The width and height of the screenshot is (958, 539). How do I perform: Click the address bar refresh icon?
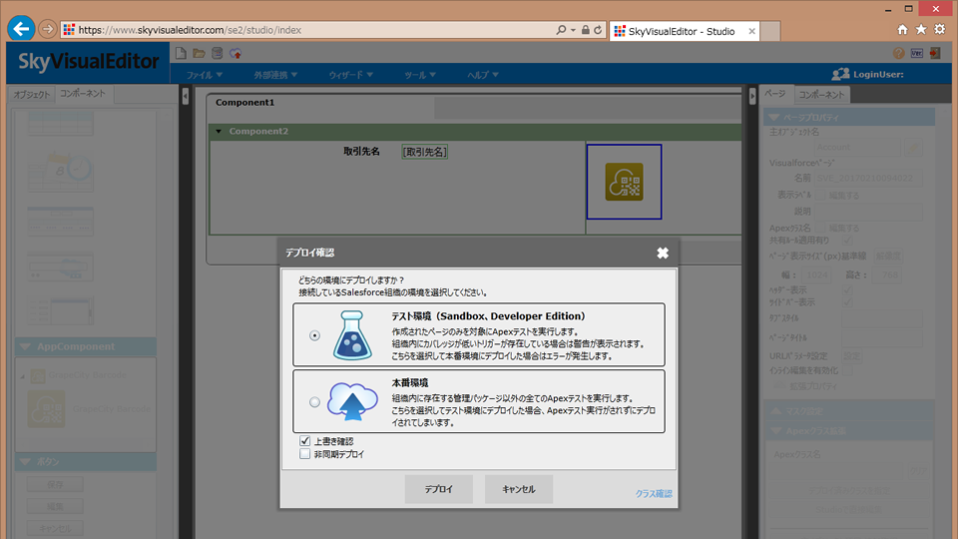pos(598,29)
